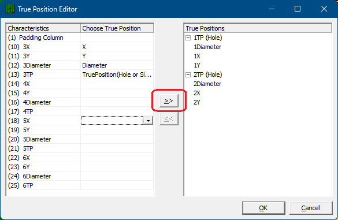Click the >> add button
The image size is (338, 220).
point(169,100)
